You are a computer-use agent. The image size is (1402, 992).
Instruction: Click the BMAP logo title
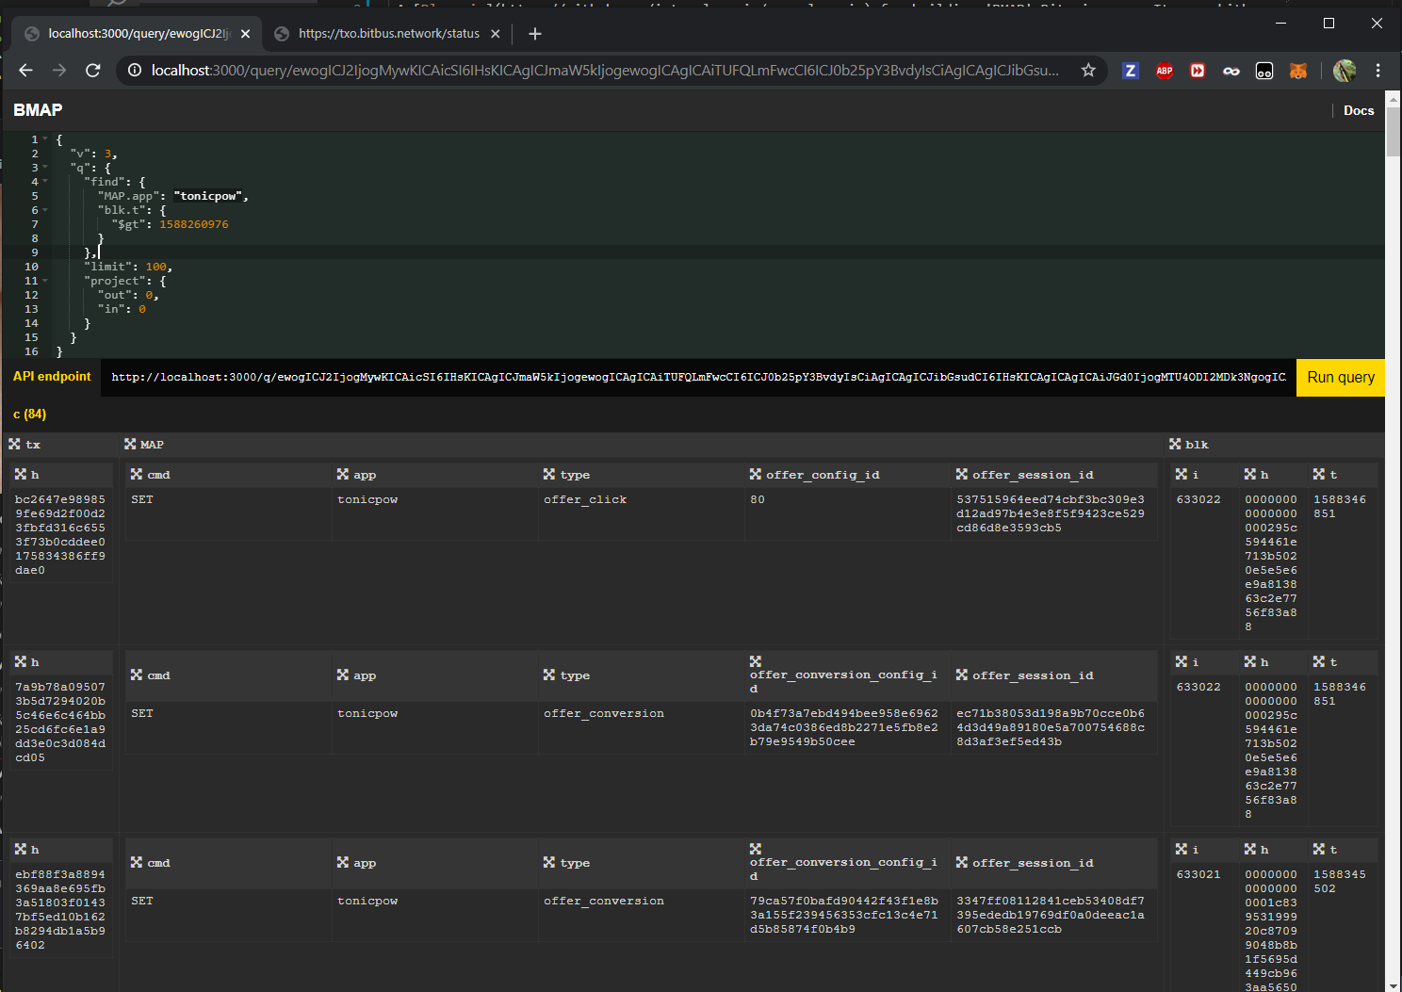click(x=38, y=110)
